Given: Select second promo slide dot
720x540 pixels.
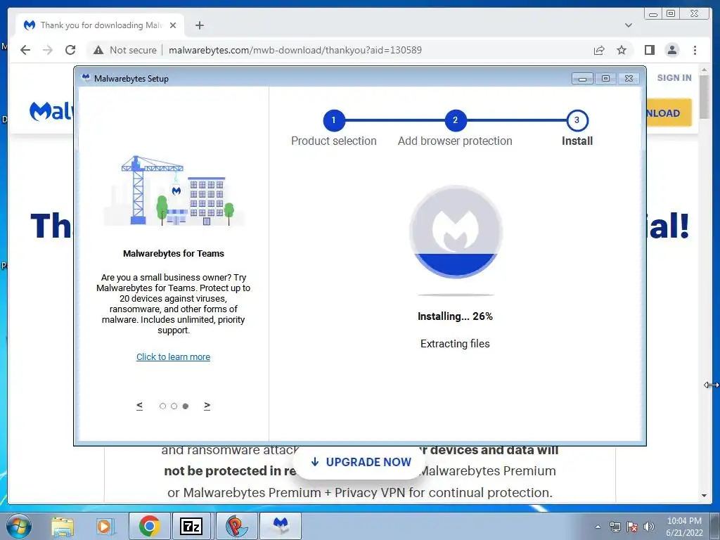Looking at the screenshot, I should [174, 406].
